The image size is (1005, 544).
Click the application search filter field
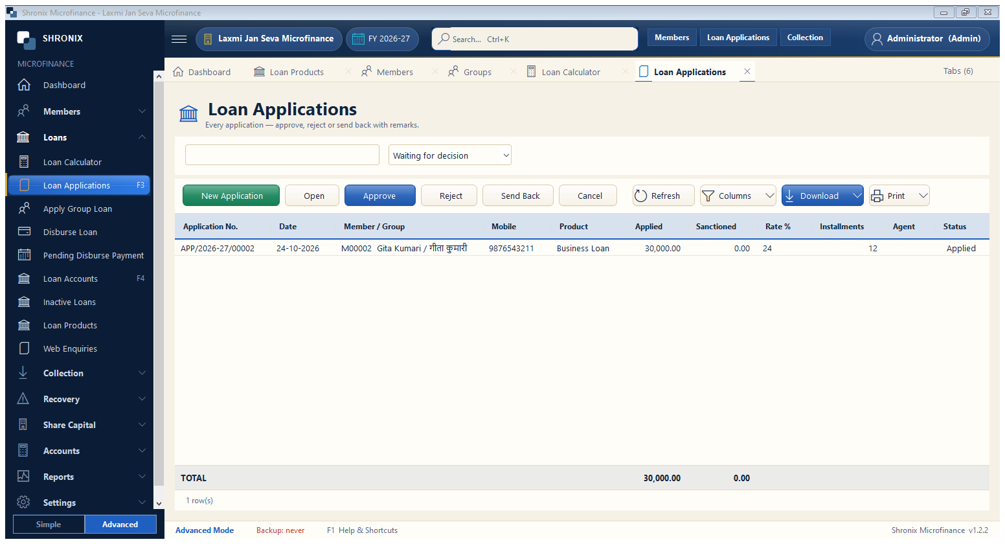pos(282,155)
